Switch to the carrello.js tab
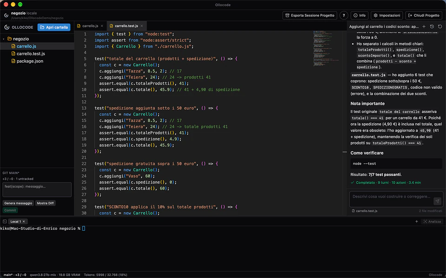 [90, 26]
